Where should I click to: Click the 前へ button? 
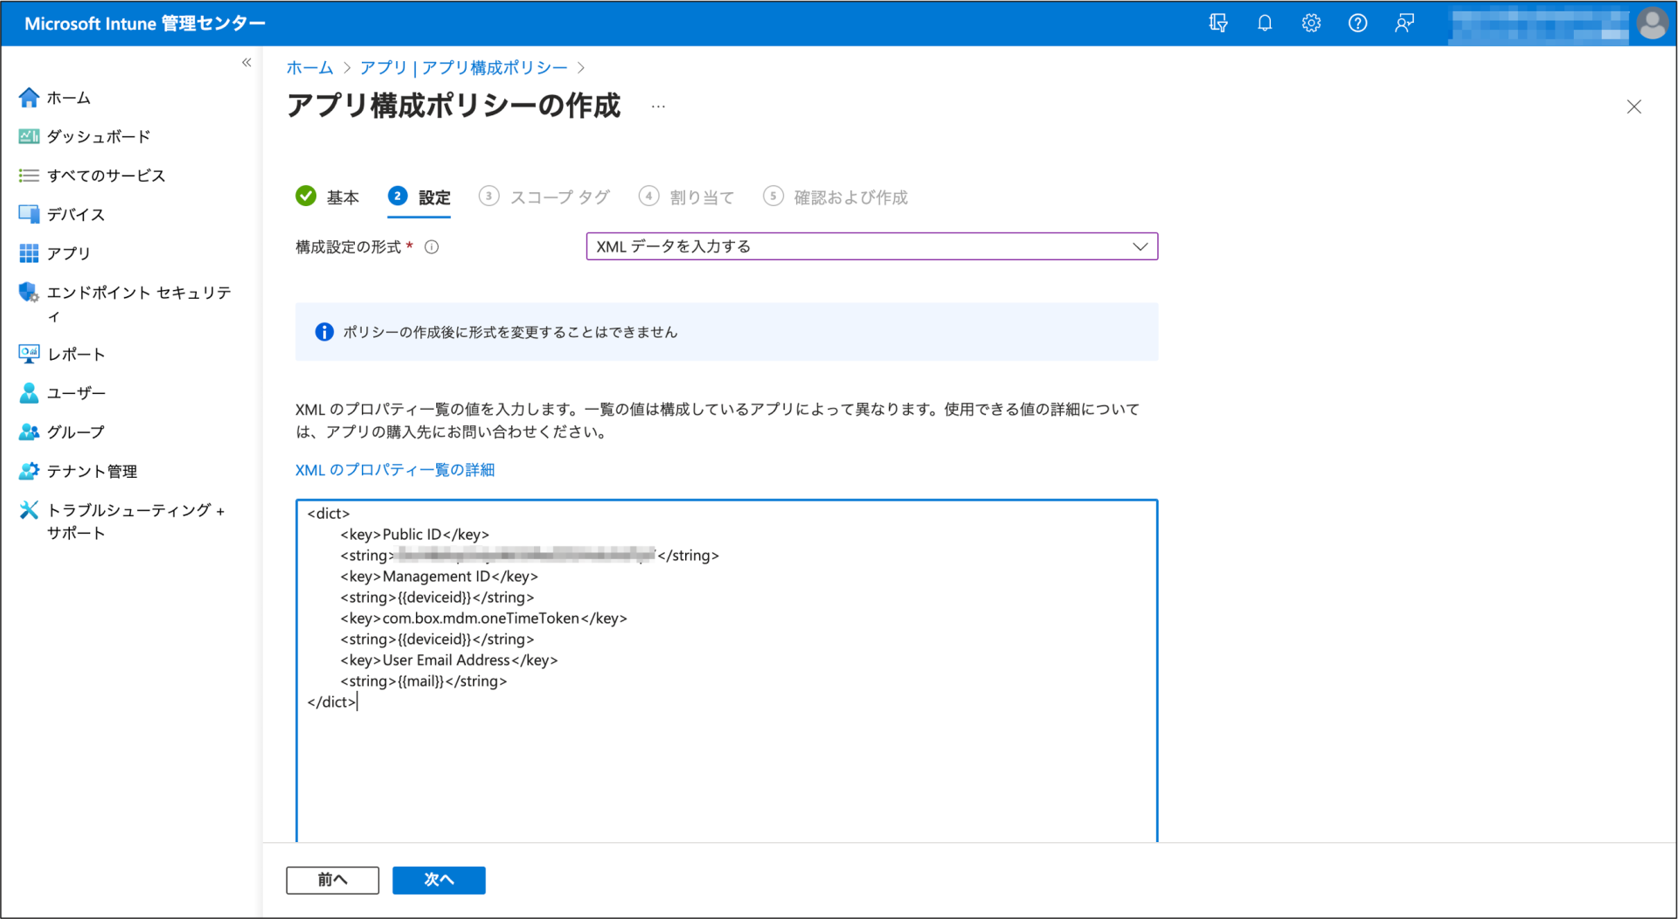332,880
